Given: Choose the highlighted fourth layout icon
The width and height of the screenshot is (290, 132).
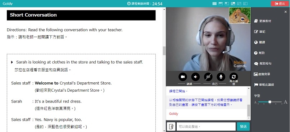Looking at the screenshot, I should point(233,4).
